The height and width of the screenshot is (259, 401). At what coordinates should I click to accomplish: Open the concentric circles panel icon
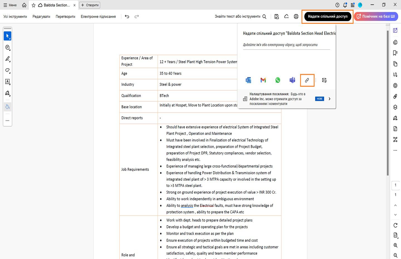[395, 85]
